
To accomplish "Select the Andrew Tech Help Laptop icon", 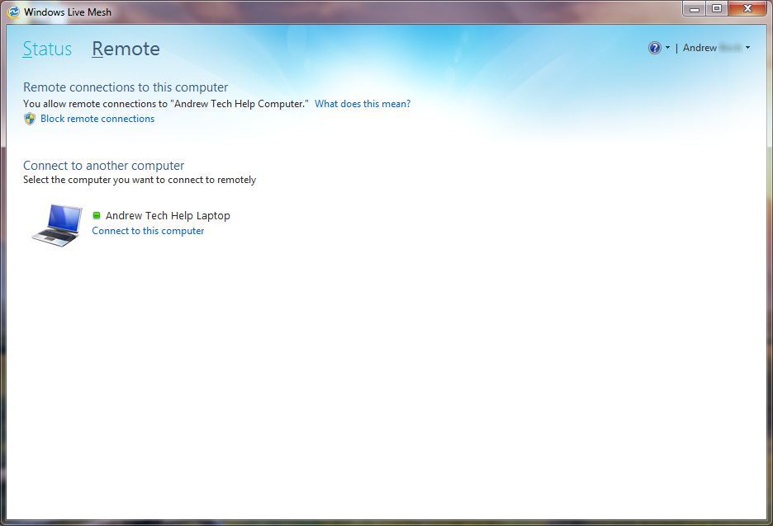I will point(57,225).
